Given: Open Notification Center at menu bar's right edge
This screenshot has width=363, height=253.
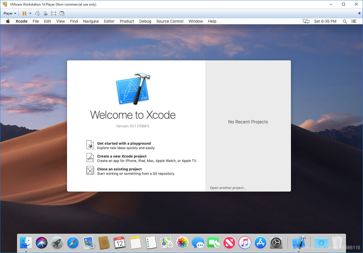Looking at the screenshot, I should tap(354, 21).
